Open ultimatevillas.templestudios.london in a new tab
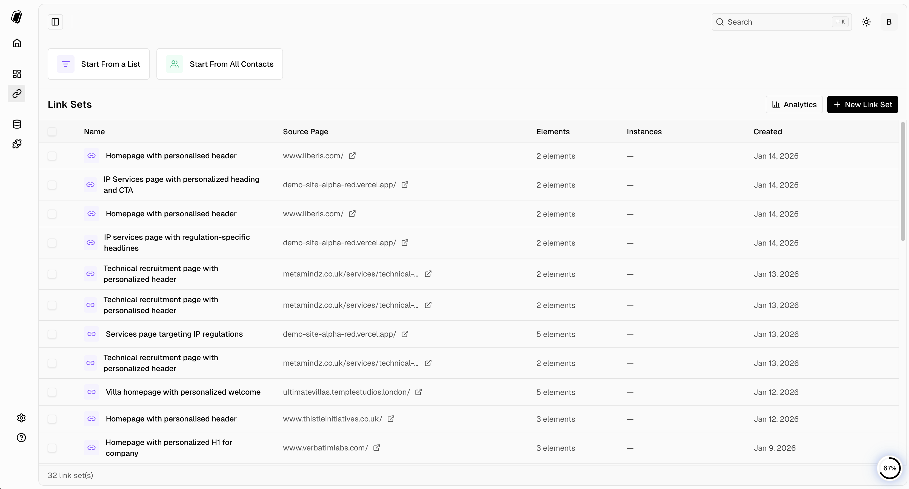The width and height of the screenshot is (909, 489). pyautogui.click(x=419, y=392)
